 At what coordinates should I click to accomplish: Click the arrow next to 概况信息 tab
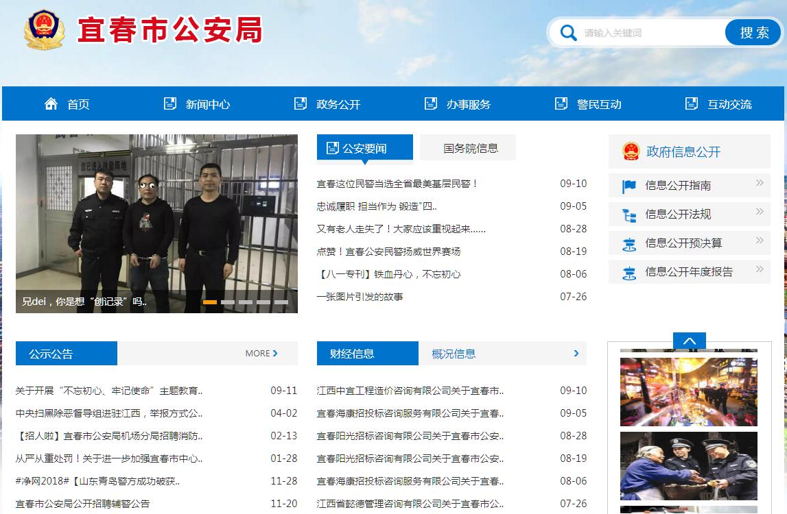coord(576,354)
